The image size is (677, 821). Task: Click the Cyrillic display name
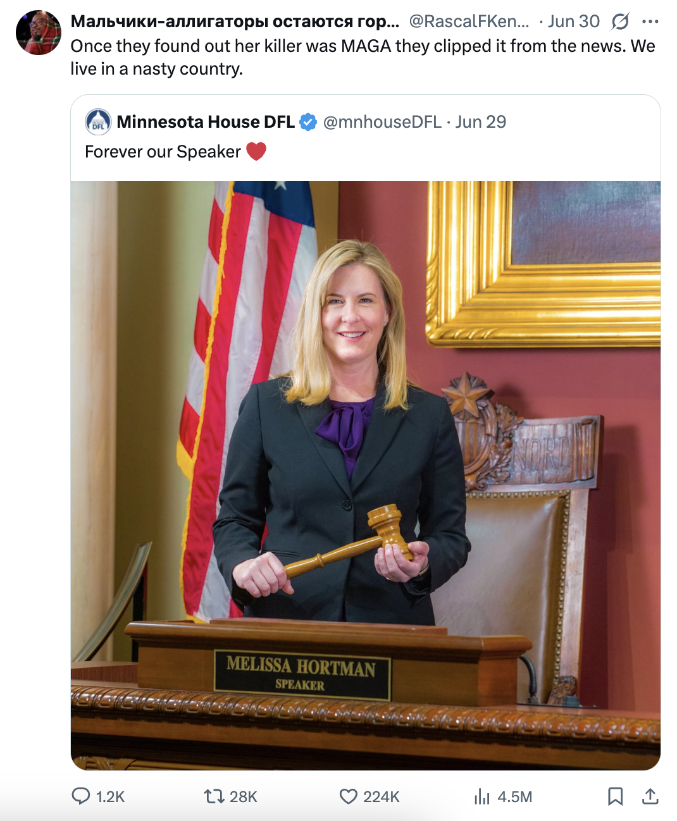235,22
